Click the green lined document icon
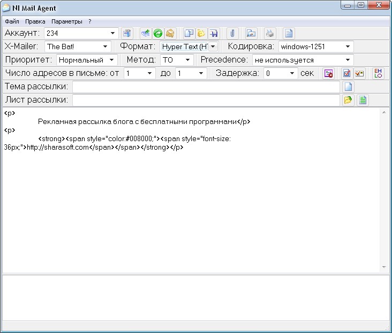 363,100
